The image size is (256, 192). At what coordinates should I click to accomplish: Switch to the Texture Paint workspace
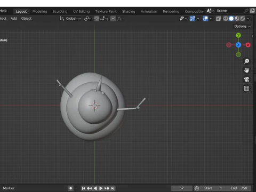106,11
